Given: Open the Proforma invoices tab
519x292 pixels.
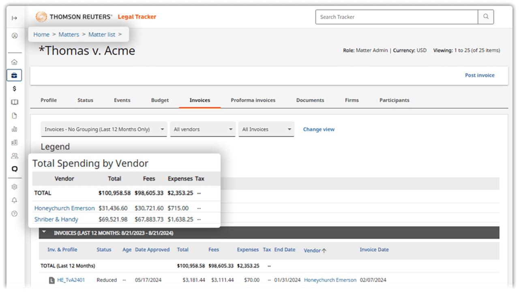Looking at the screenshot, I should tap(253, 100).
